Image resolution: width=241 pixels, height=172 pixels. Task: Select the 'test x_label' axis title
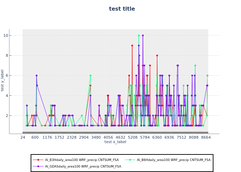coord(115,142)
